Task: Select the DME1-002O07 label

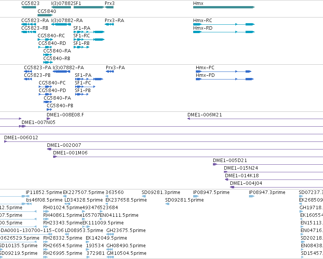Action: (64, 145)
